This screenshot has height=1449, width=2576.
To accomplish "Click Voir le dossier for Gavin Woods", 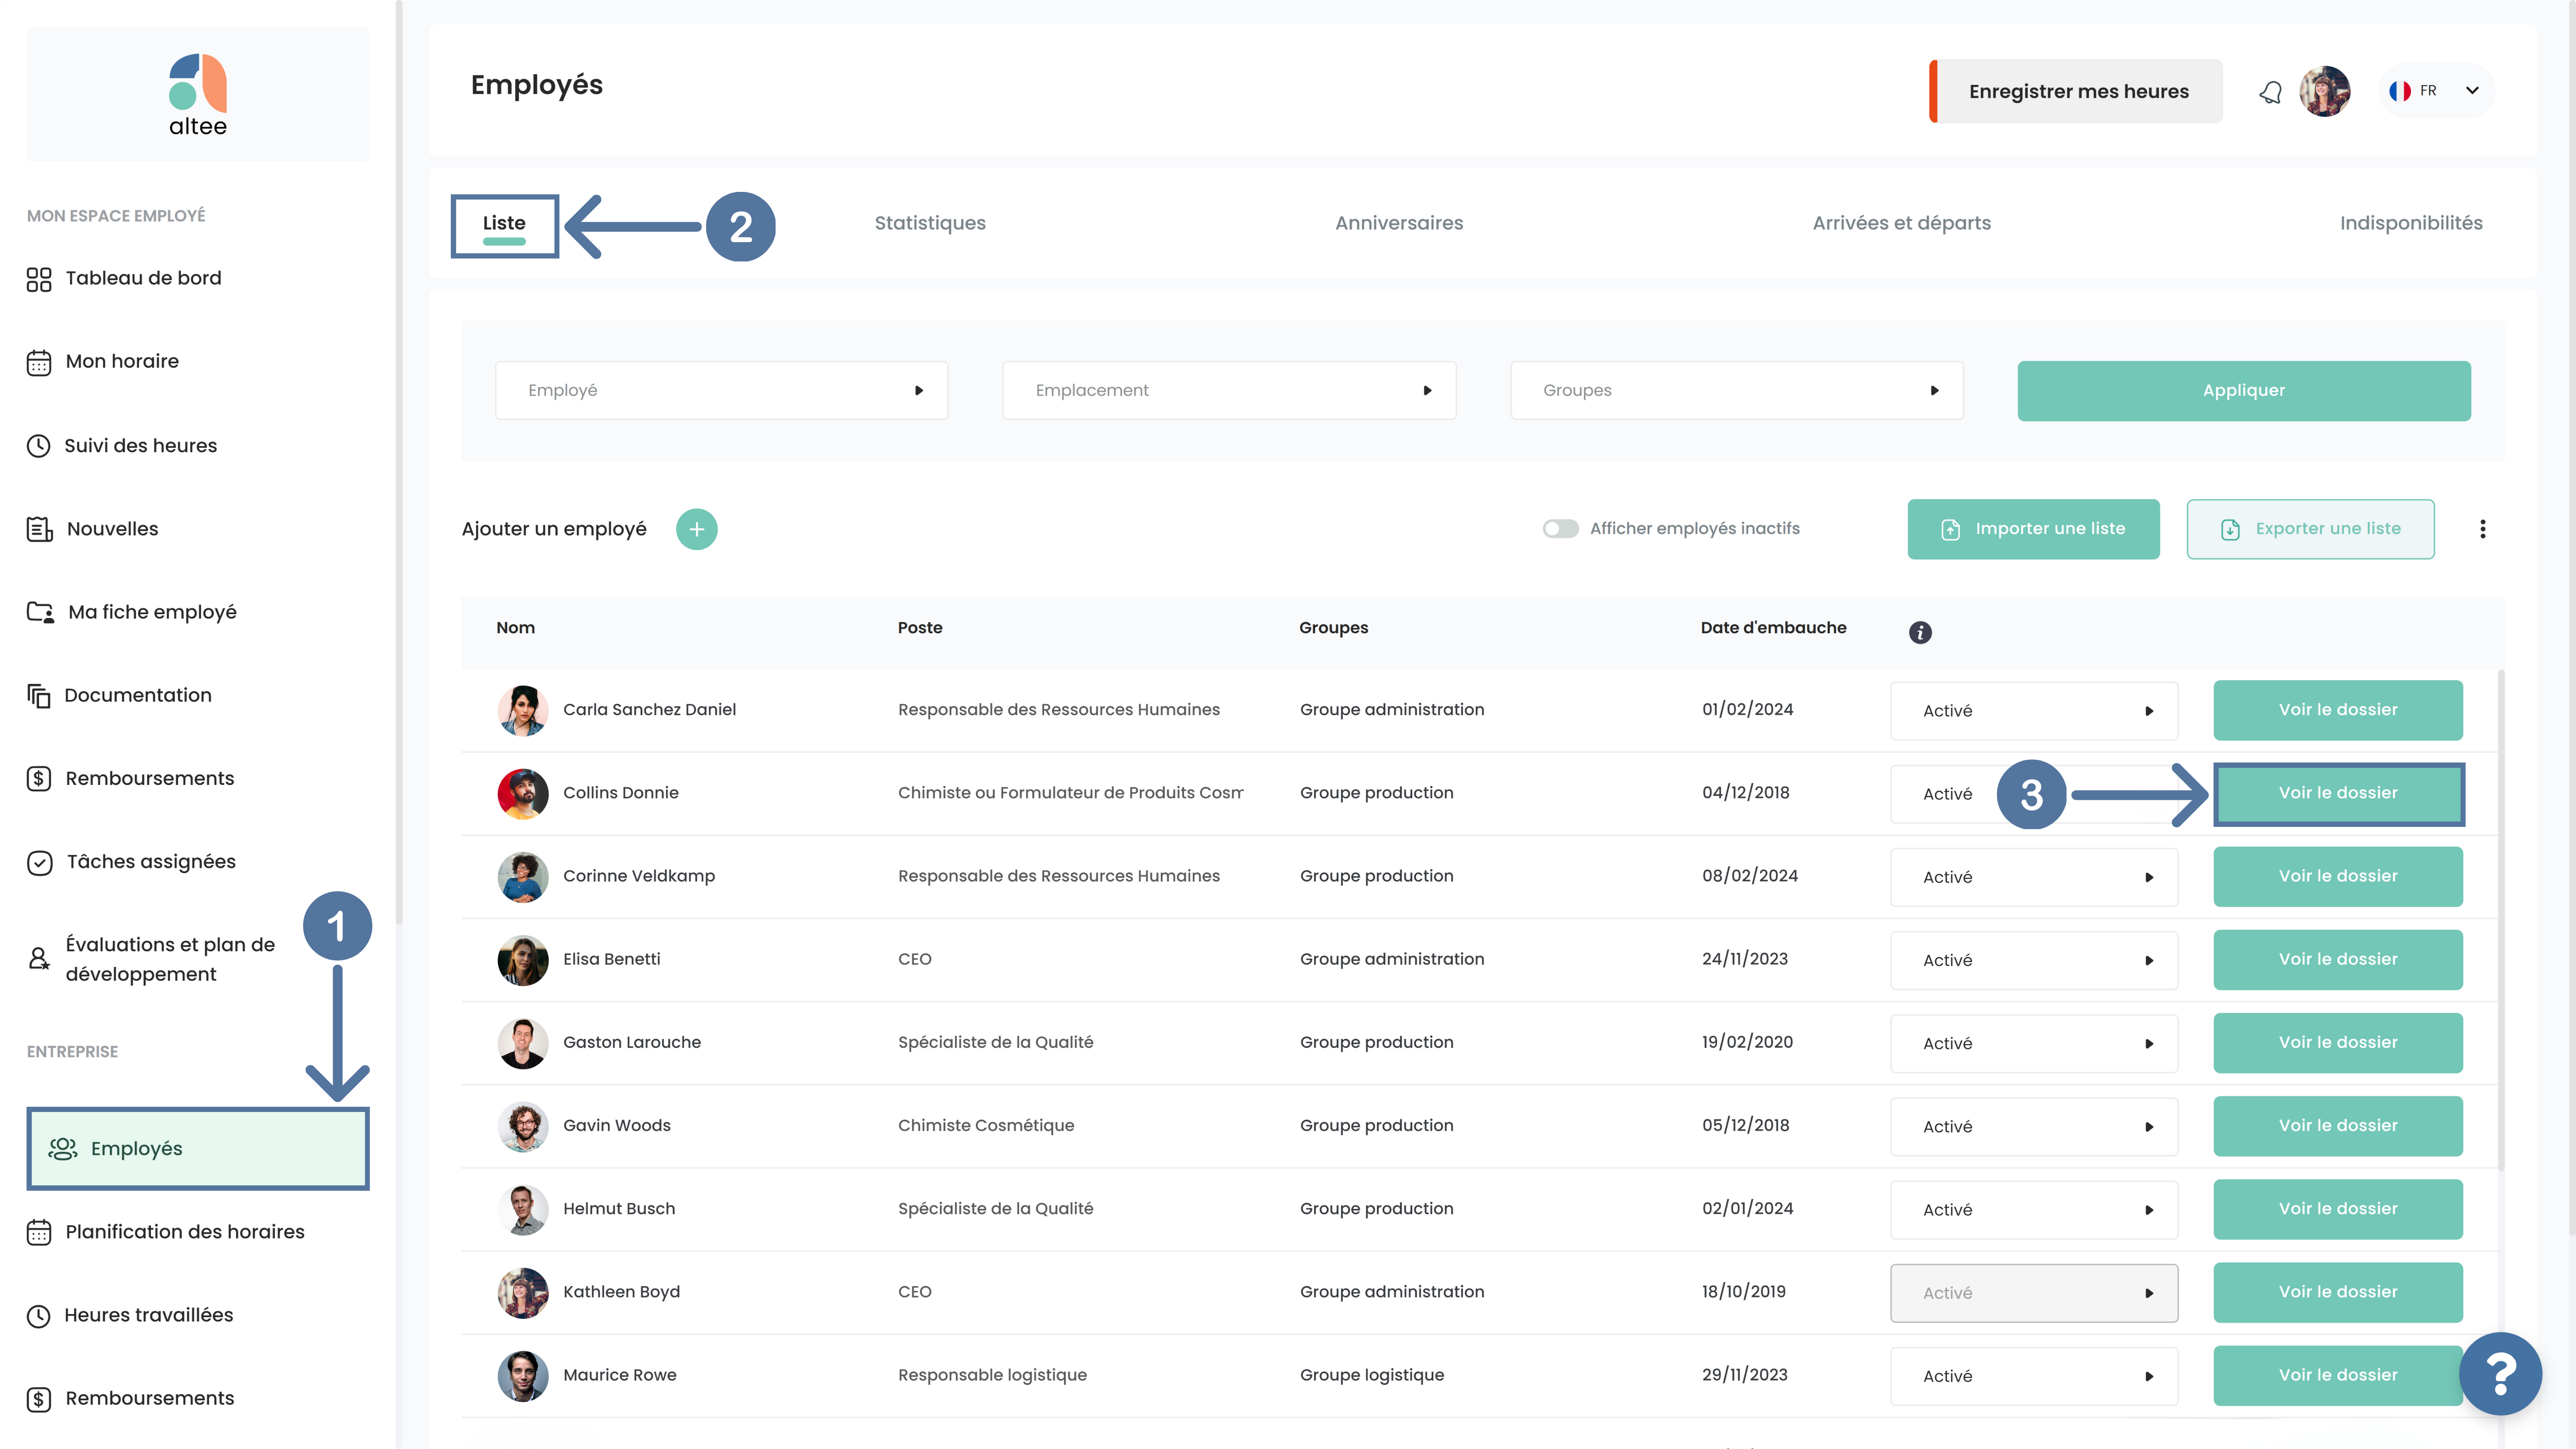I will point(2338,1126).
